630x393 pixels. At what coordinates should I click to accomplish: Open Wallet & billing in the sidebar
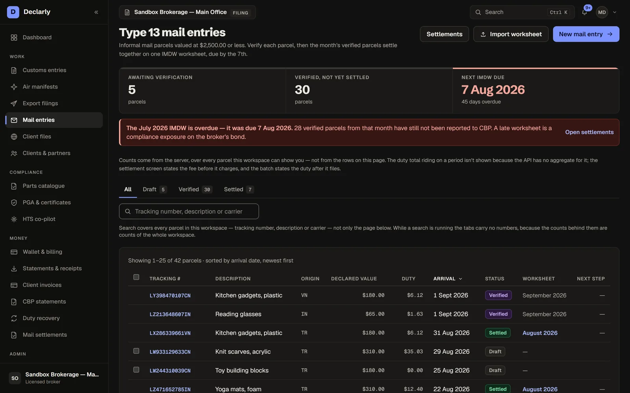pos(54,252)
